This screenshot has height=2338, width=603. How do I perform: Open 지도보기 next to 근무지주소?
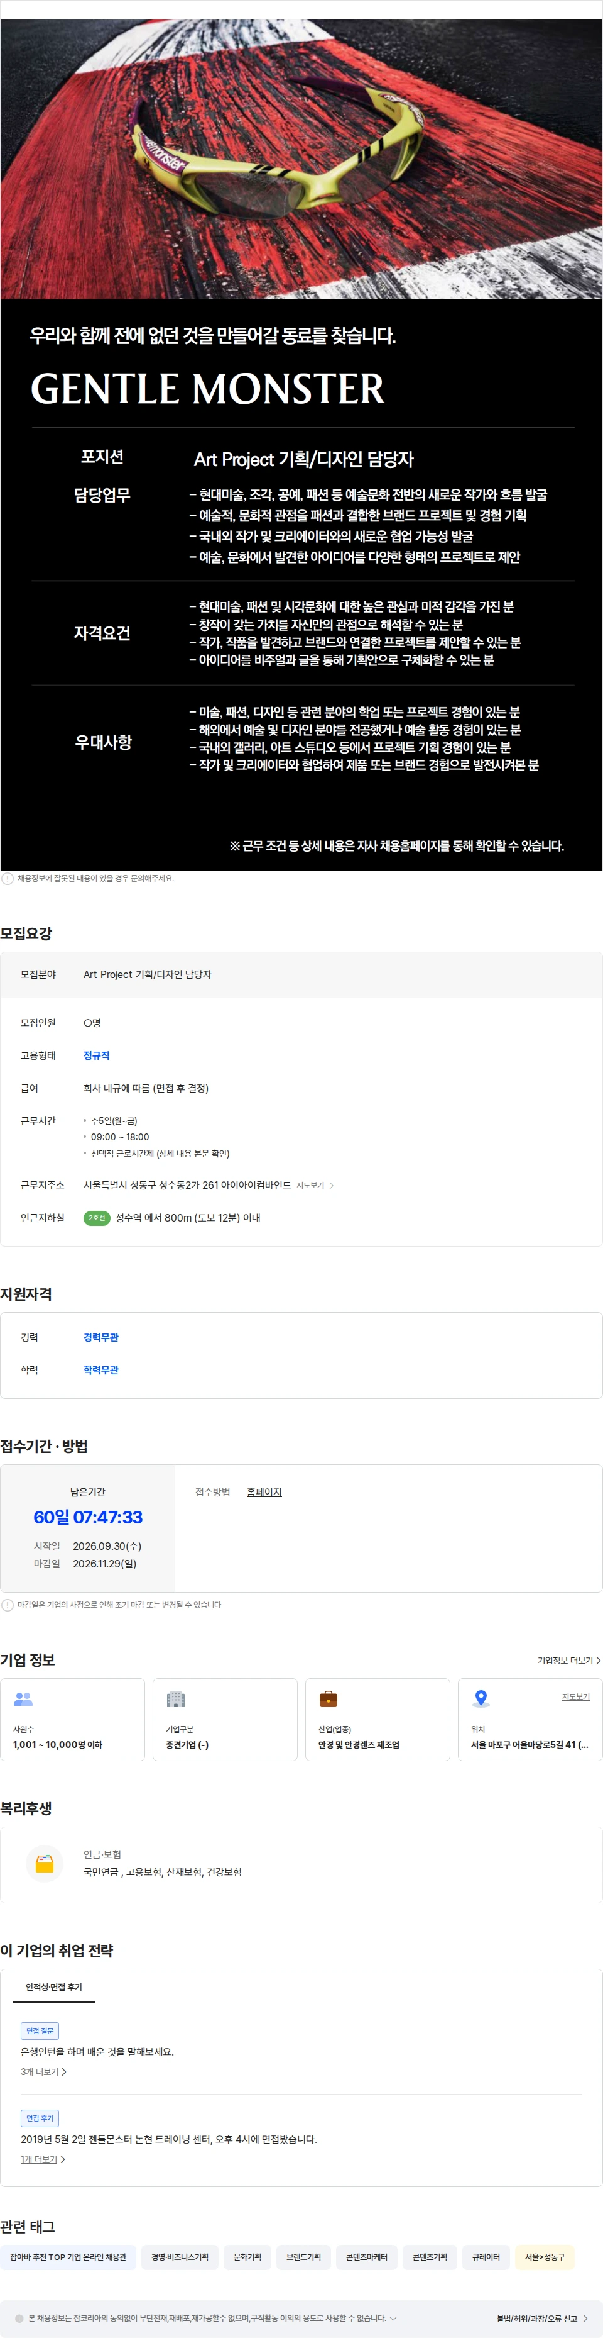point(310,1185)
